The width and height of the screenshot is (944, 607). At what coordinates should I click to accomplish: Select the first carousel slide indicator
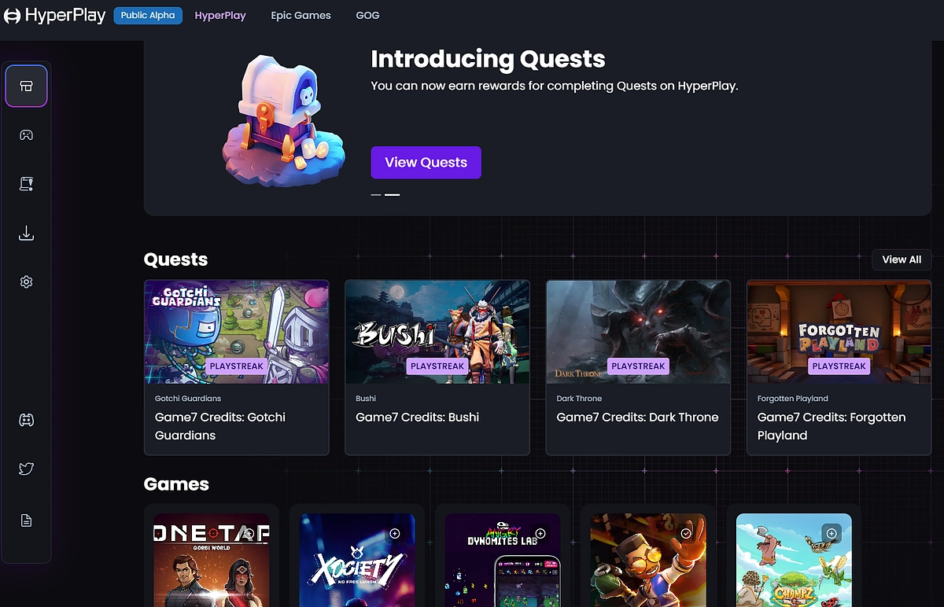(376, 194)
